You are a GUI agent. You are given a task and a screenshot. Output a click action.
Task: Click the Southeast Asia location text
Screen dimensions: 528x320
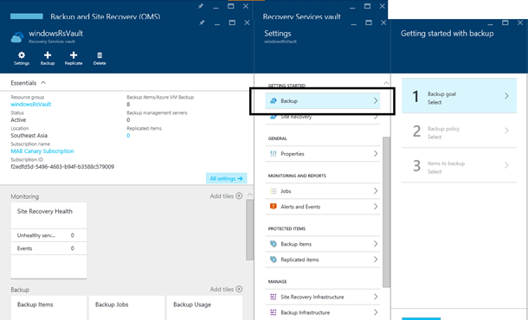point(29,136)
